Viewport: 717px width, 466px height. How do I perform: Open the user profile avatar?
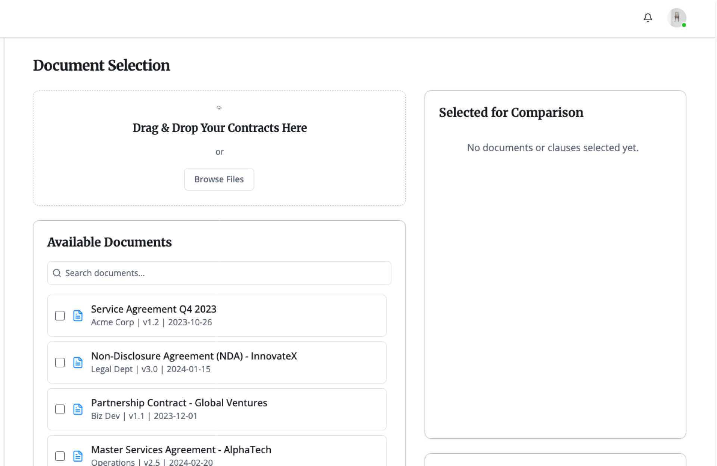pyautogui.click(x=676, y=18)
